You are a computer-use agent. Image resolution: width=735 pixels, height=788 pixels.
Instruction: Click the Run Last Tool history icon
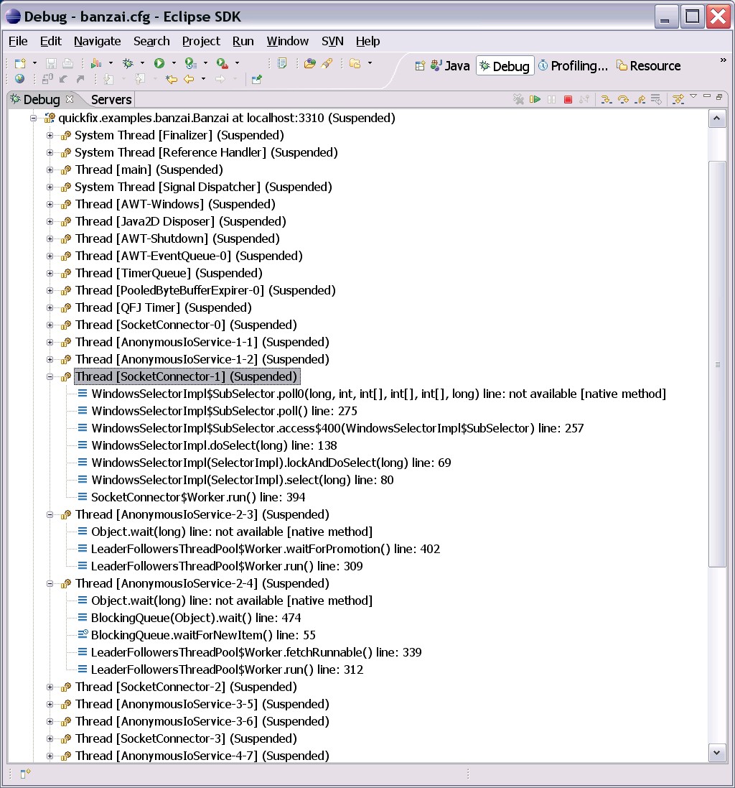(190, 63)
